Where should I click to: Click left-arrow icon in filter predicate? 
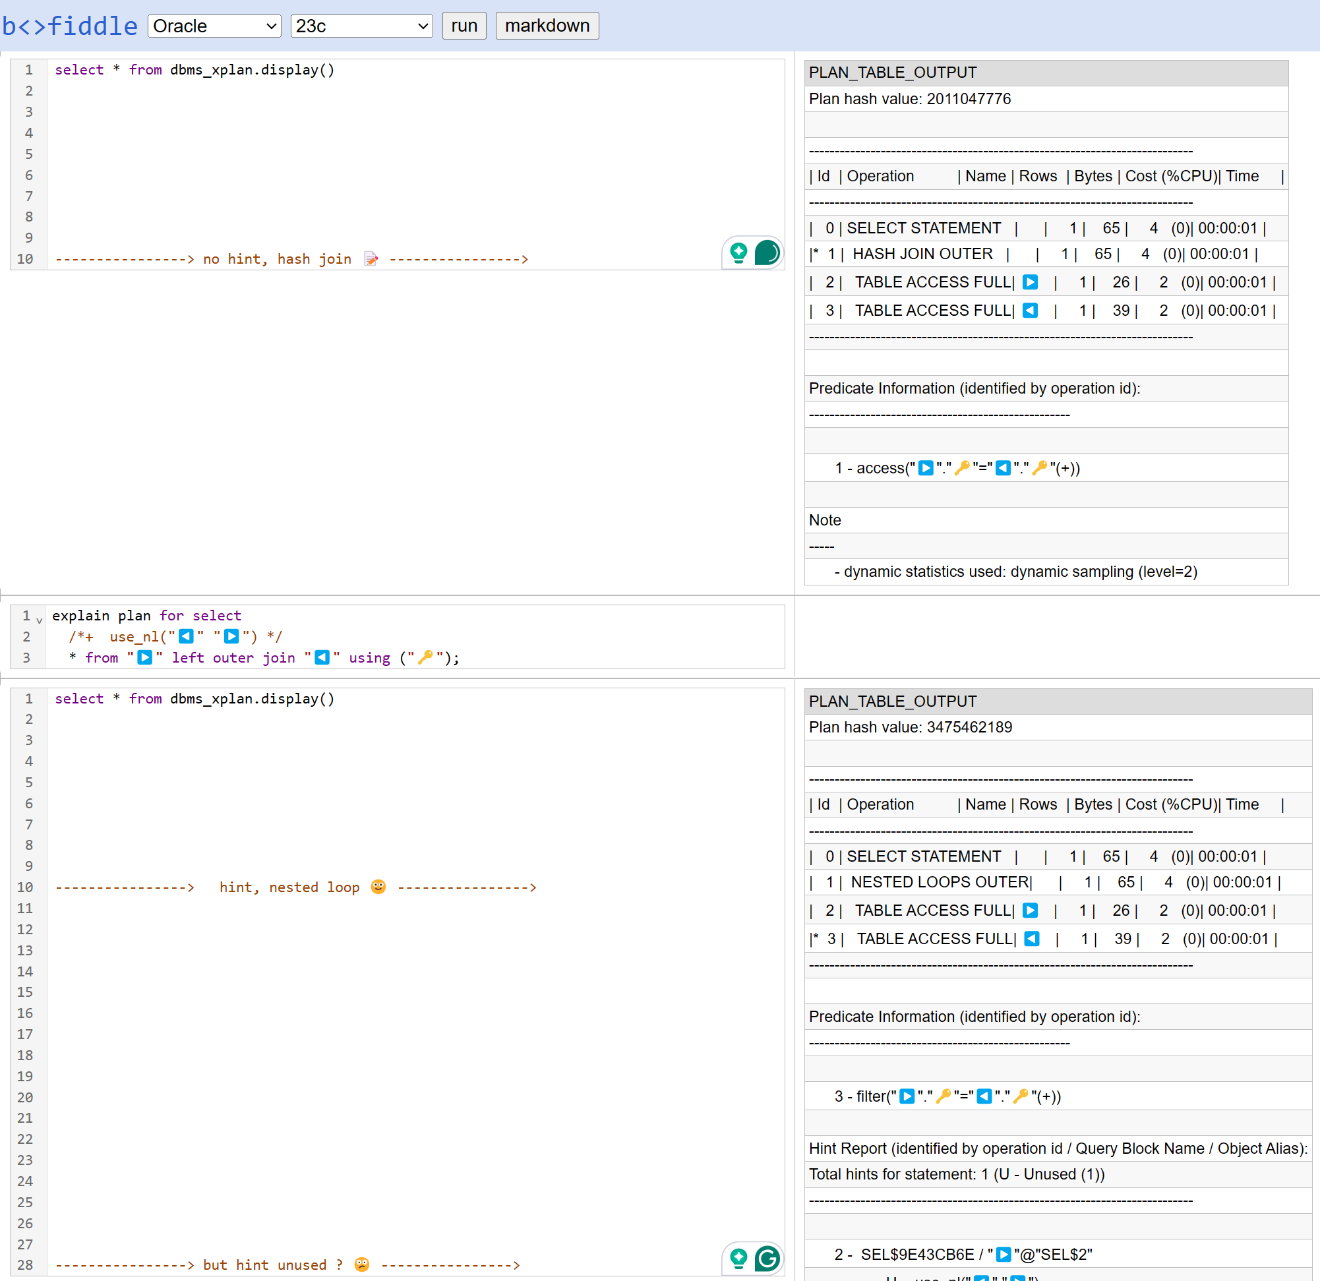pyautogui.click(x=984, y=1096)
